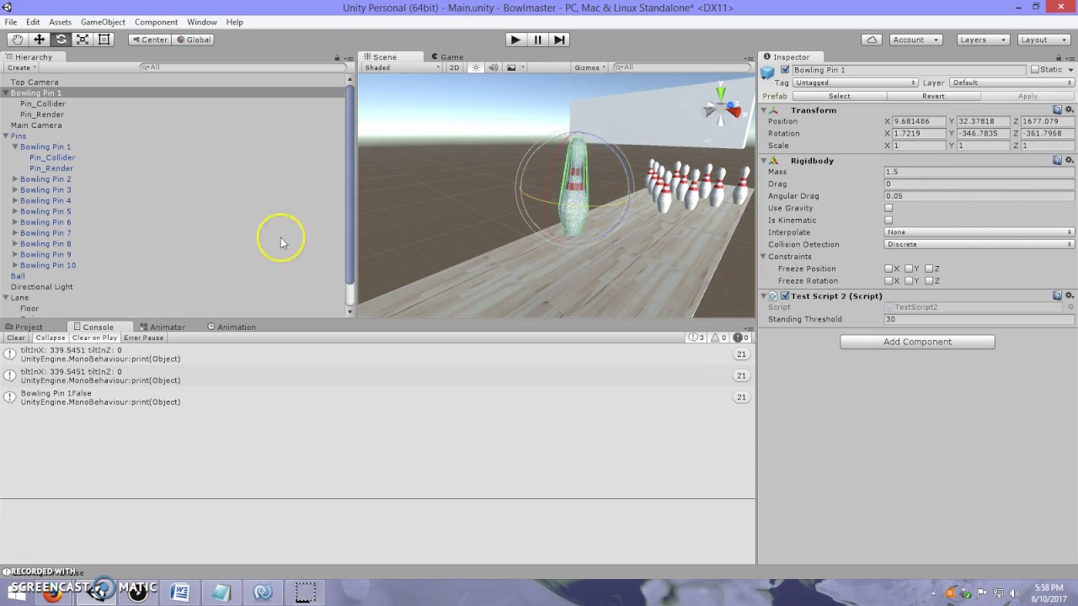Click the Pause button
Image resolution: width=1078 pixels, height=606 pixels.
click(537, 40)
